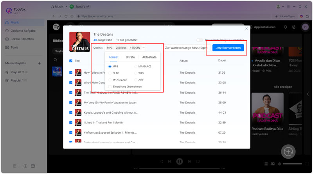
Task: Uncheck My Very Sh**ty Family Vacation checkbox
Action: tap(71, 103)
